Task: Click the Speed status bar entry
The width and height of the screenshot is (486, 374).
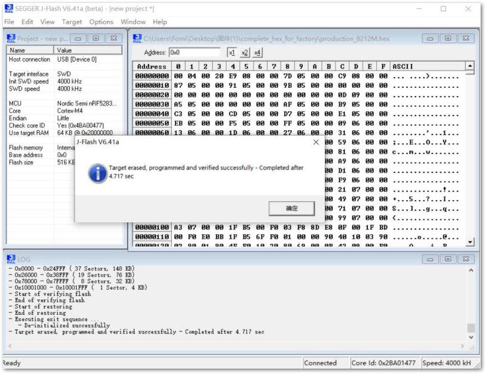Action: pos(449,363)
